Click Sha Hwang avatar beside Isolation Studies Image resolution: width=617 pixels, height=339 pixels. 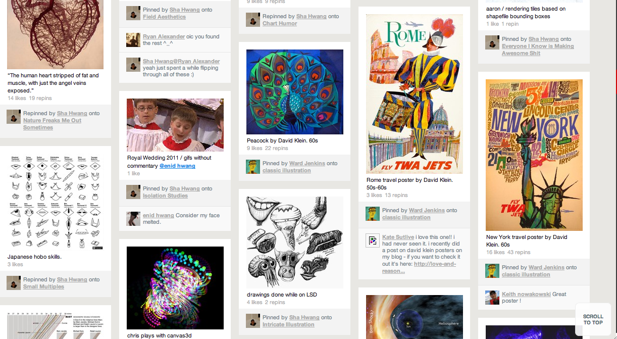tap(133, 192)
